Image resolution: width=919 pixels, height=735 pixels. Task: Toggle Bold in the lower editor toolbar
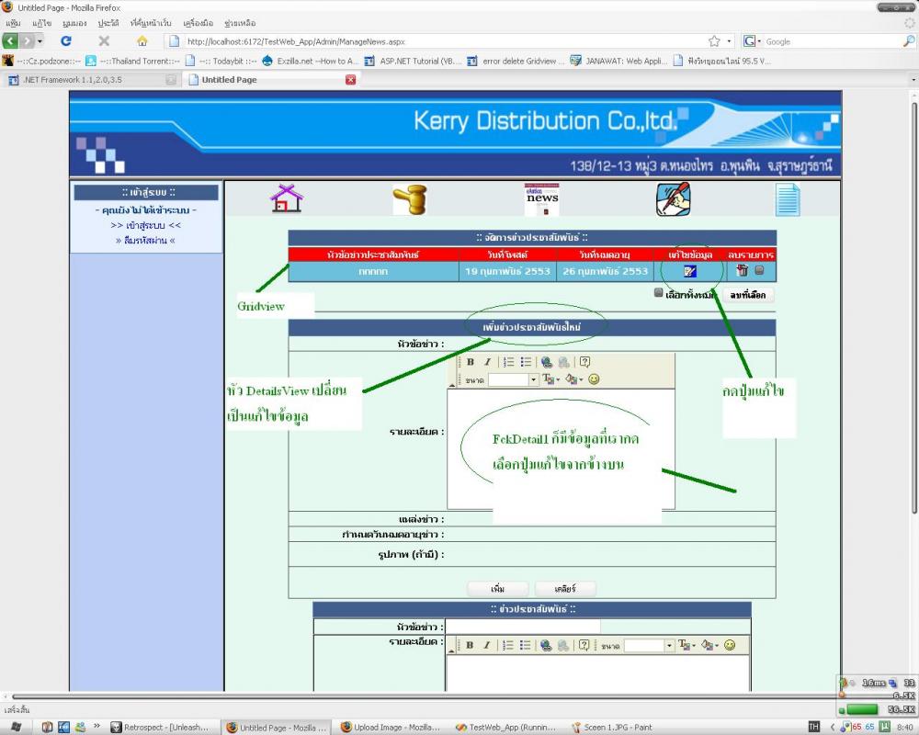pyautogui.click(x=470, y=645)
